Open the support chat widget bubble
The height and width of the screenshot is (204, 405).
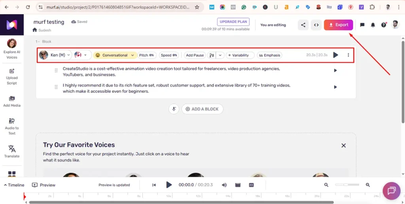coord(392,191)
